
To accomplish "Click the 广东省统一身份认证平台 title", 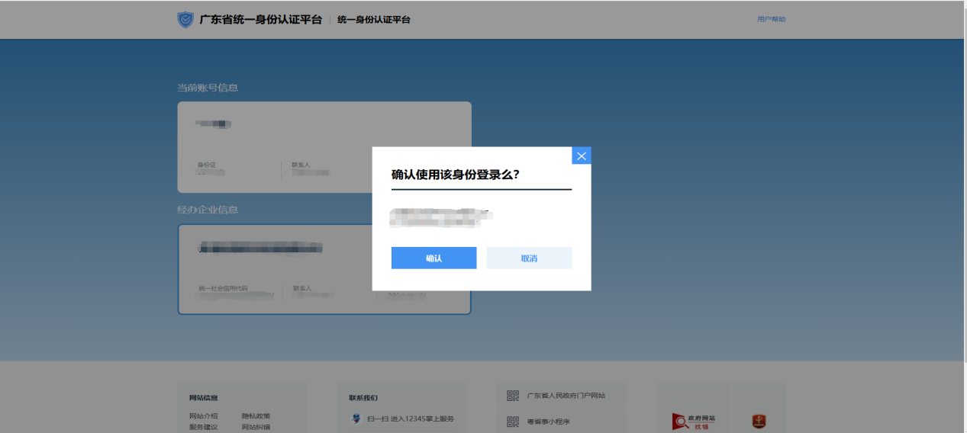I will (x=260, y=20).
